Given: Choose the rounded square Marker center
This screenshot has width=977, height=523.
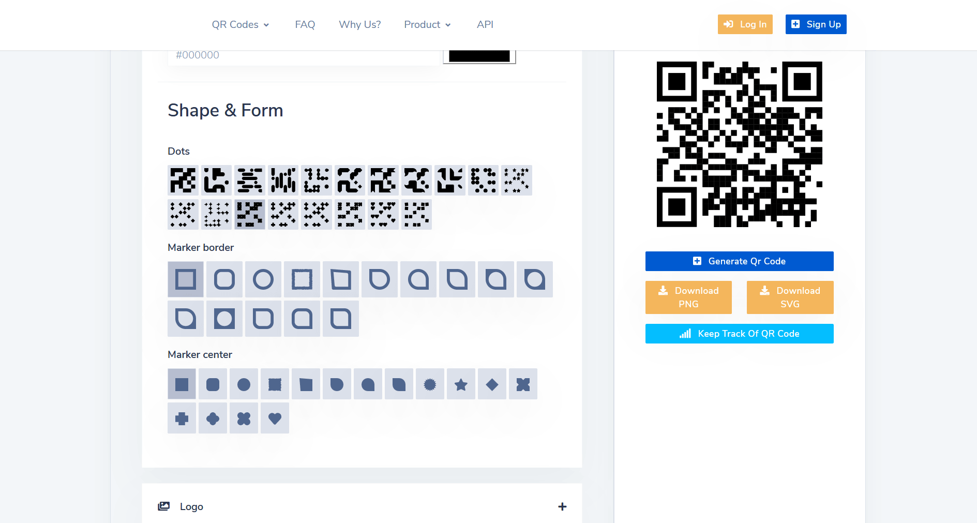Looking at the screenshot, I should point(213,384).
